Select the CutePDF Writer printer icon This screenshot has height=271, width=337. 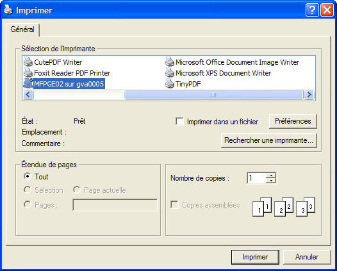[x=28, y=62]
